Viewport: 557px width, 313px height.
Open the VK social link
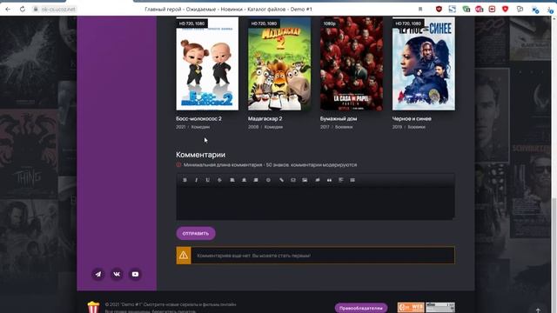click(x=117, y=275)
